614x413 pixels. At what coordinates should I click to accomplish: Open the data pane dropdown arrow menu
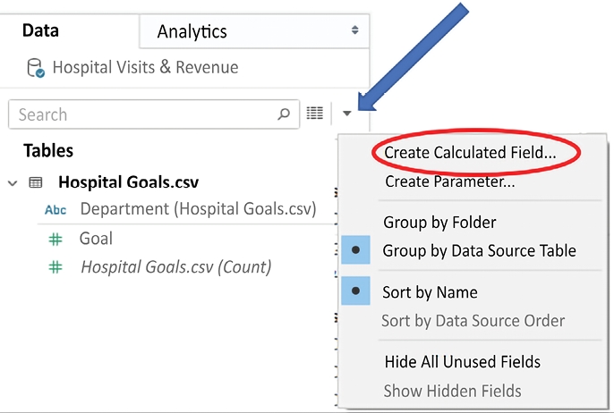tap(347, 114)
